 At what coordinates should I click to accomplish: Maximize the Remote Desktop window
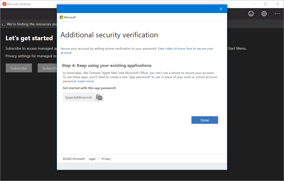tap(265, 4)
